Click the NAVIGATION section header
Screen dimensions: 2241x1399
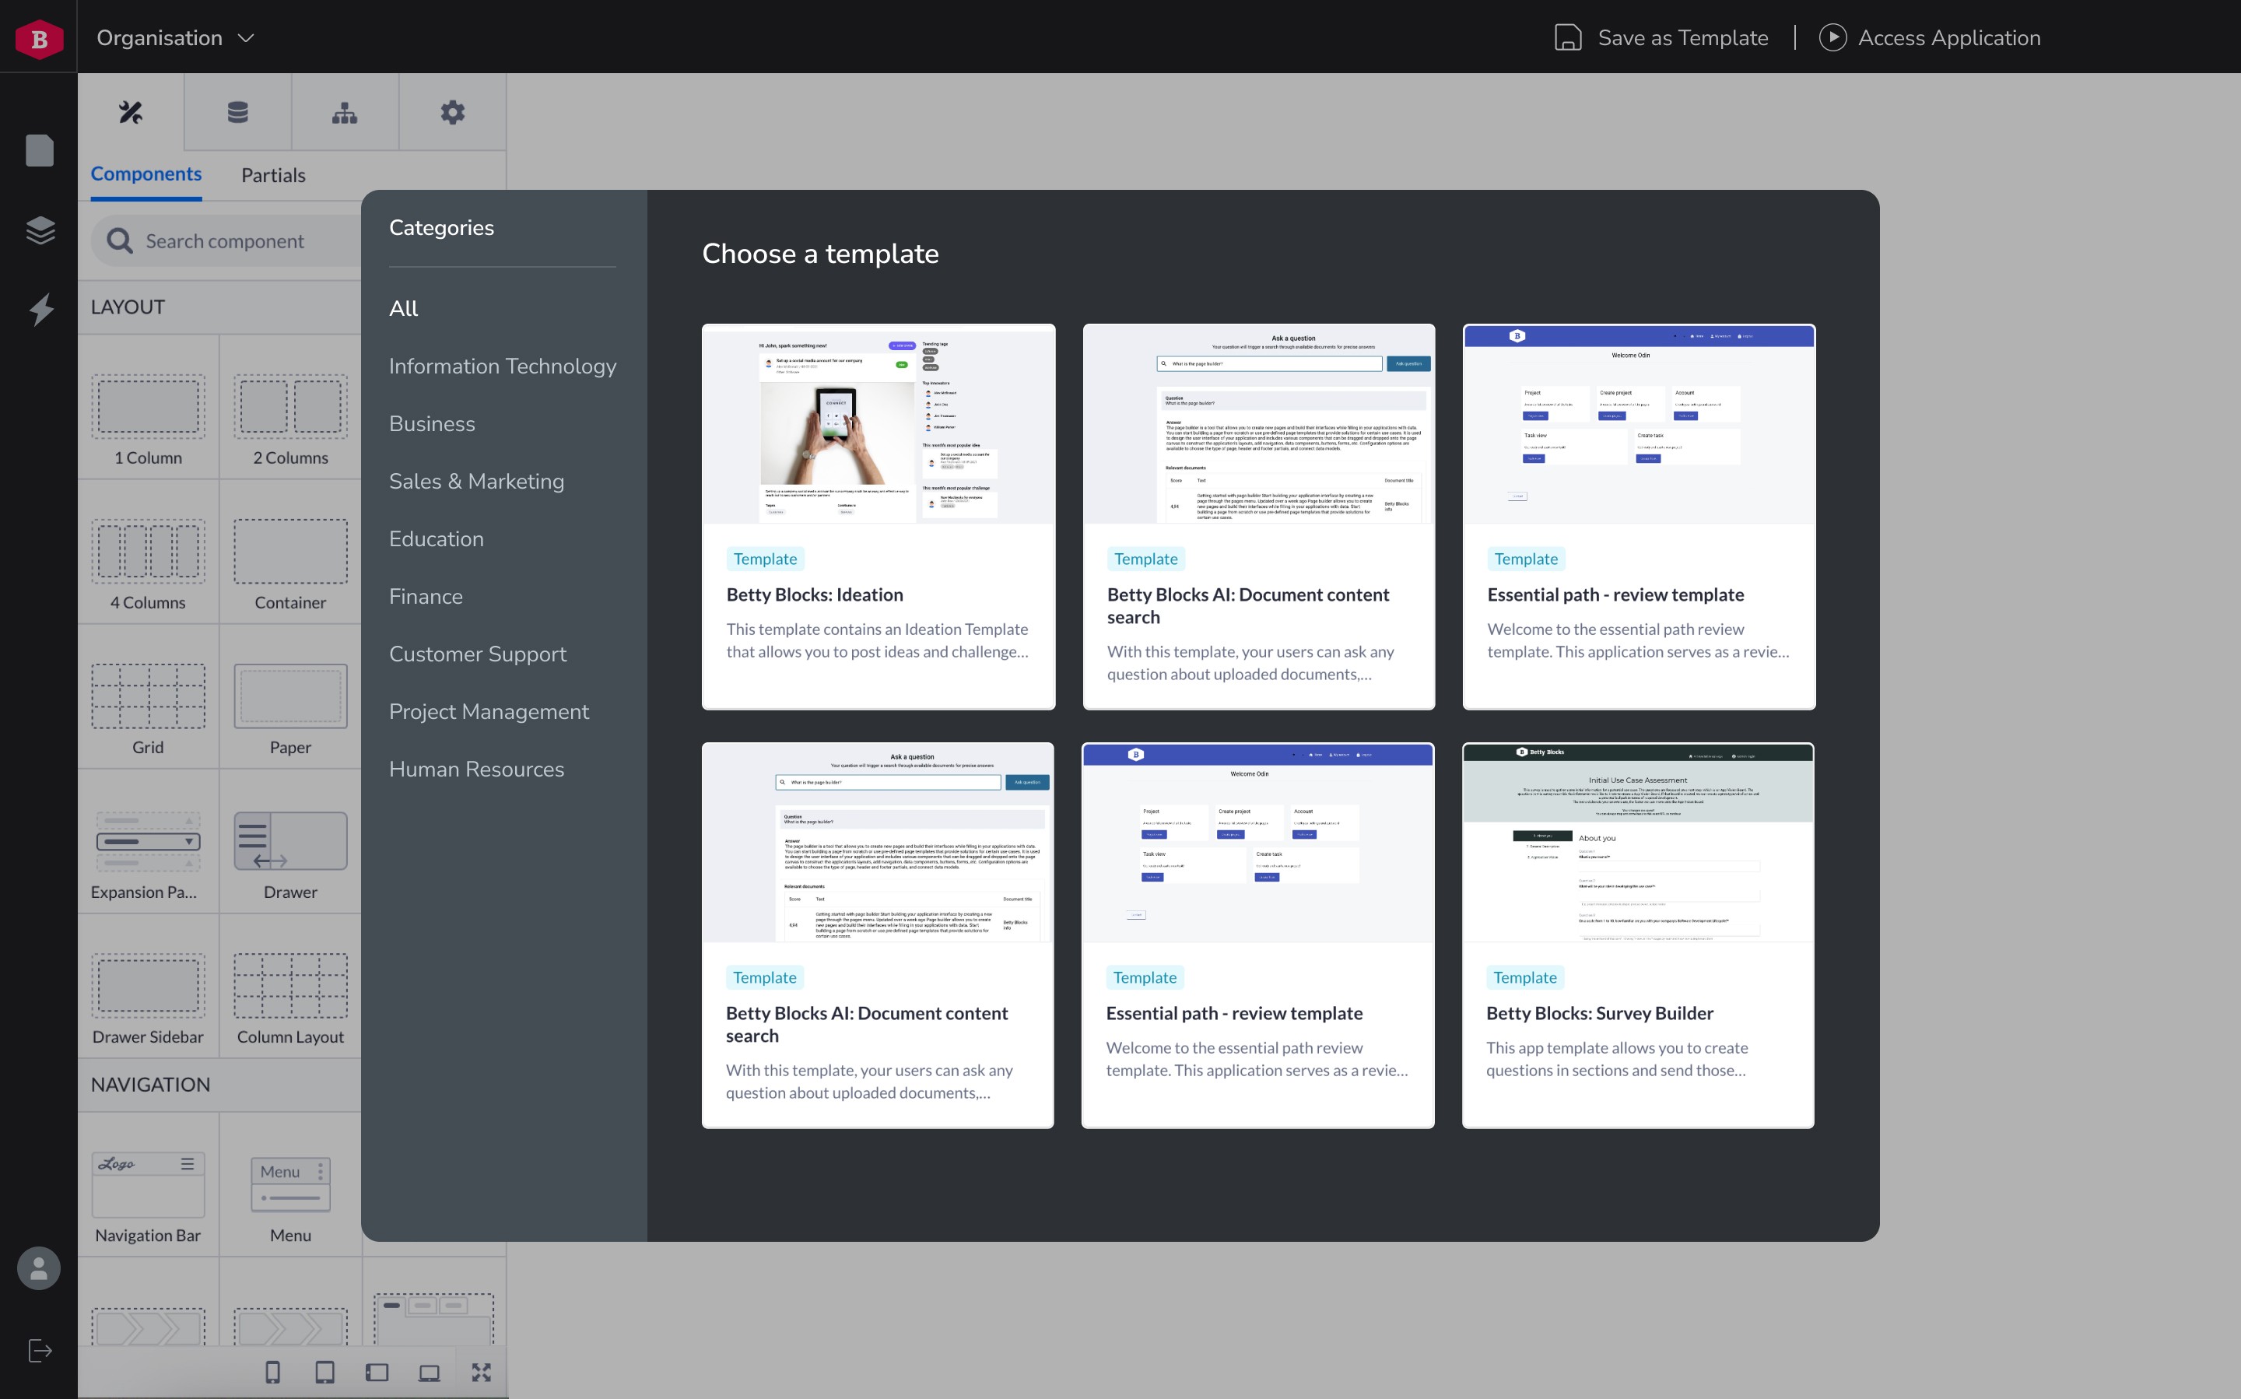pos(150,1085)
